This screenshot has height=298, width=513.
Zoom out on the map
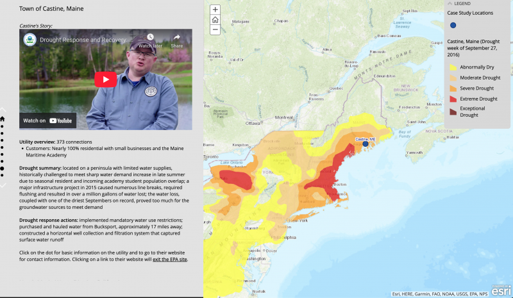pos(215,29)
